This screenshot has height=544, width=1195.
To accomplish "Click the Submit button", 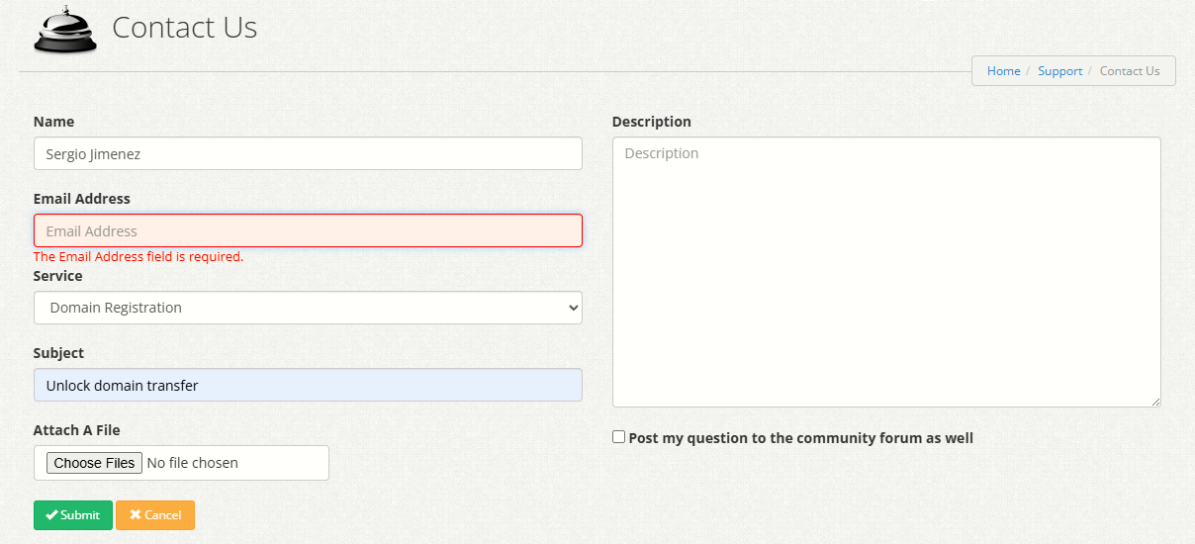I will pos(73,515).
